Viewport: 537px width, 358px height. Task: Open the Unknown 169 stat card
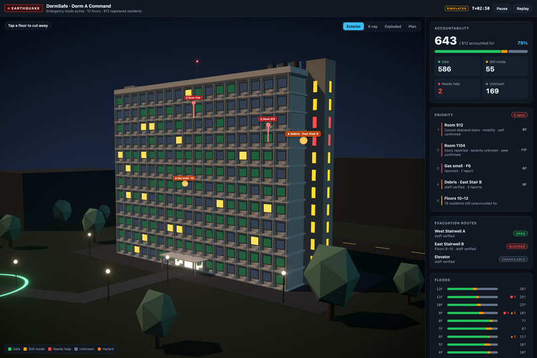[505, 88]
